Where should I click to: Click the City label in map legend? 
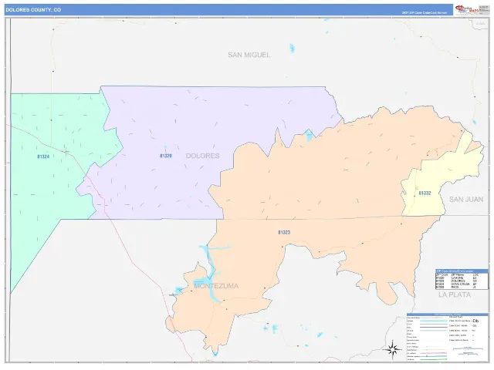click(475, 321)
